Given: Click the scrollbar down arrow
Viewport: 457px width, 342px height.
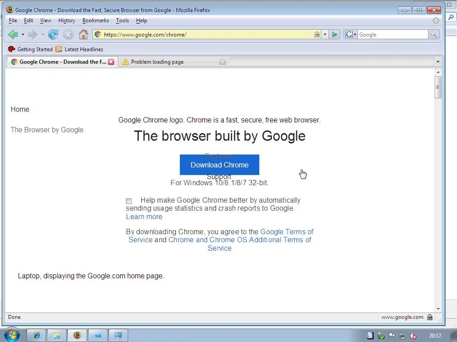Looking at the screenshot, I should pyautogui.click(x=438, y=309).
